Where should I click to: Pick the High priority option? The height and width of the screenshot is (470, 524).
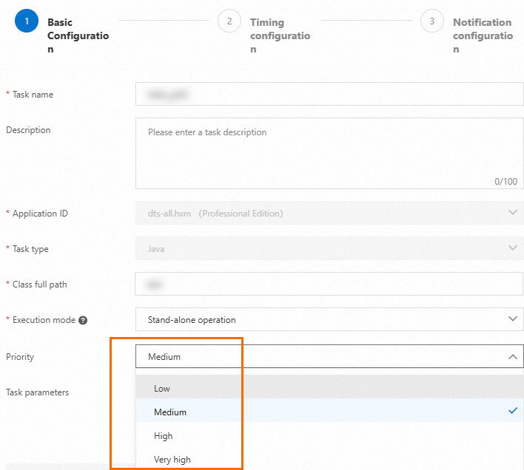[x=164, y=435]
